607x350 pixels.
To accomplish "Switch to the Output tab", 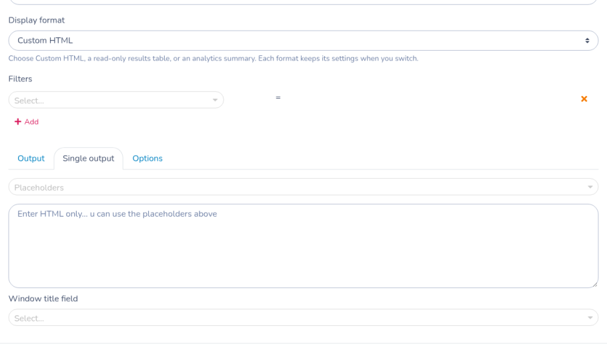I will 31,159.
